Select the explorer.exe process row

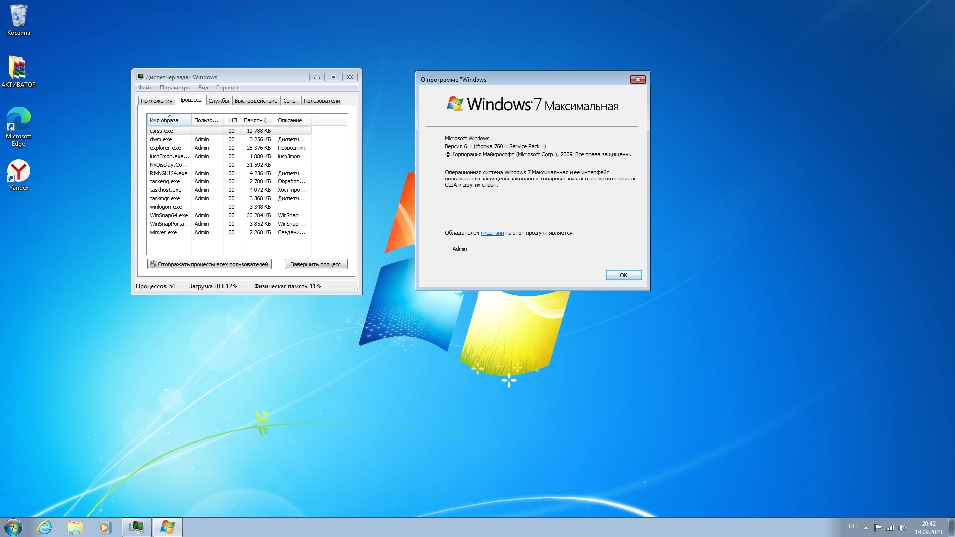point(165,148)
